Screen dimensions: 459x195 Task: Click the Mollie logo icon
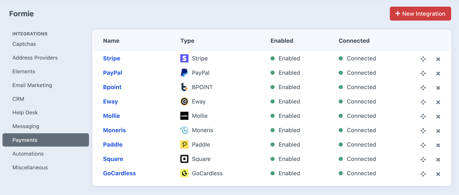[184, 116]
